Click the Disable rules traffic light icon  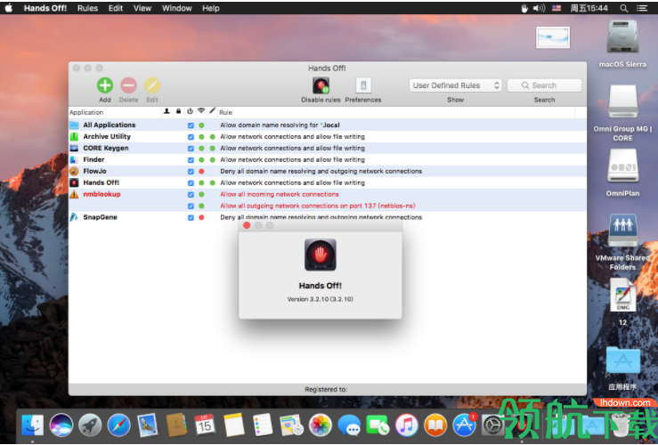coord(321,85)
